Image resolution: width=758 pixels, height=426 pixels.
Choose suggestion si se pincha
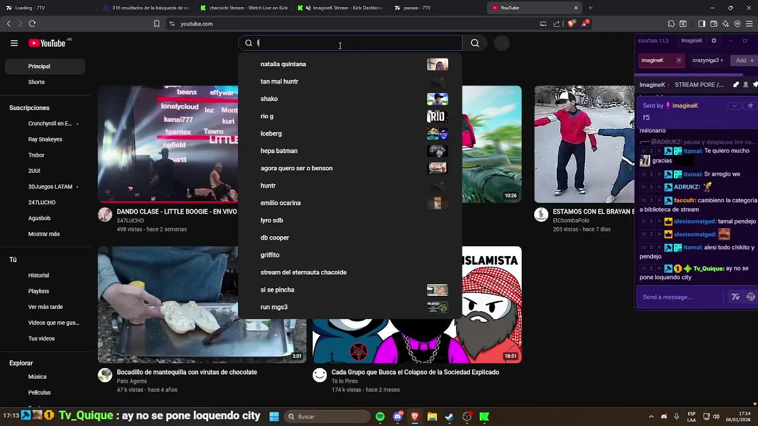point(349,290)
